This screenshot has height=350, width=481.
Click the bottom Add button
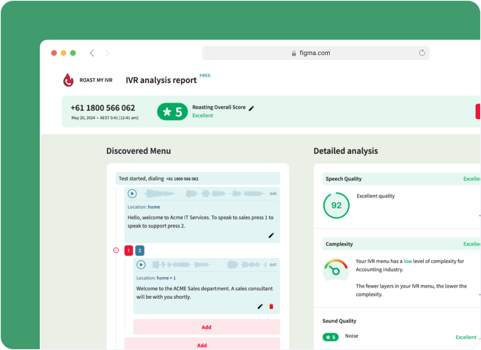(202, 345)
